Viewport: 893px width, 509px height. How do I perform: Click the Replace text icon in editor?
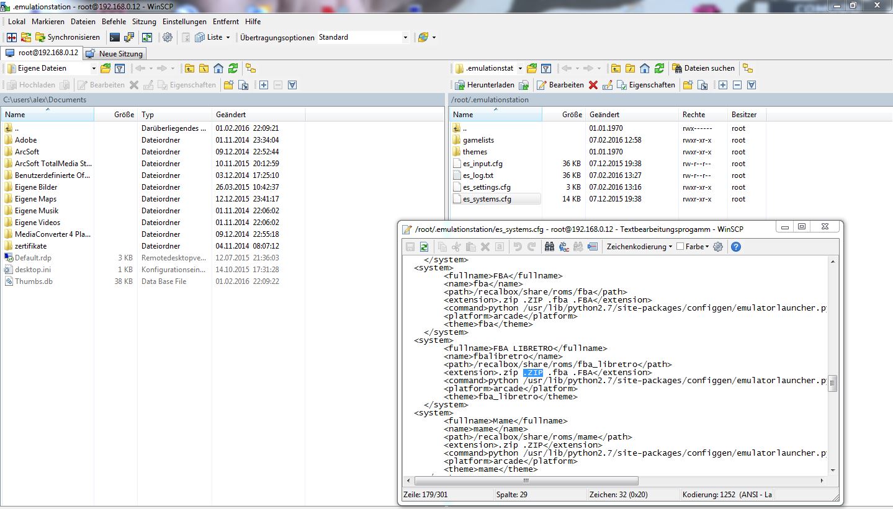tap(564, 247)
